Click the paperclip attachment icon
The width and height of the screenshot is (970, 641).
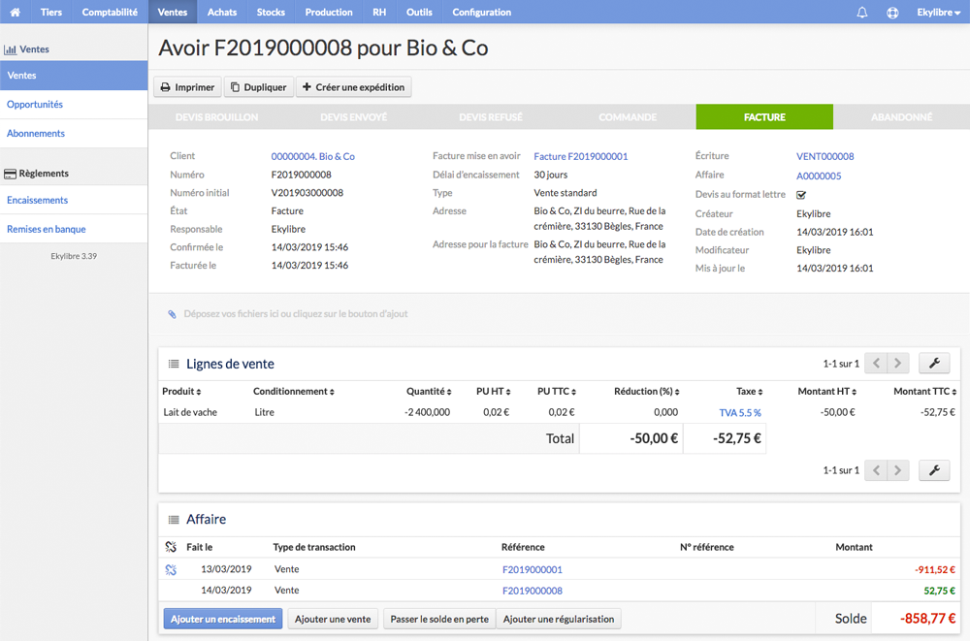(172, 314)
